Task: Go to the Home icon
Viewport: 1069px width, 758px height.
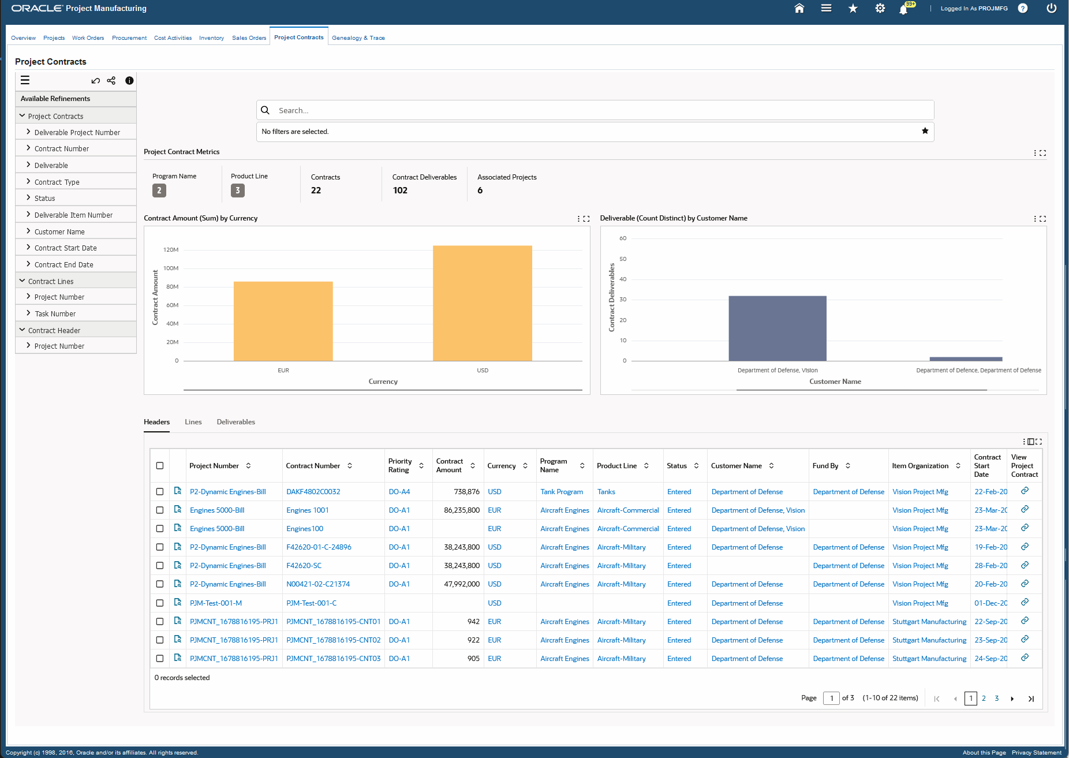Action: 799,8
